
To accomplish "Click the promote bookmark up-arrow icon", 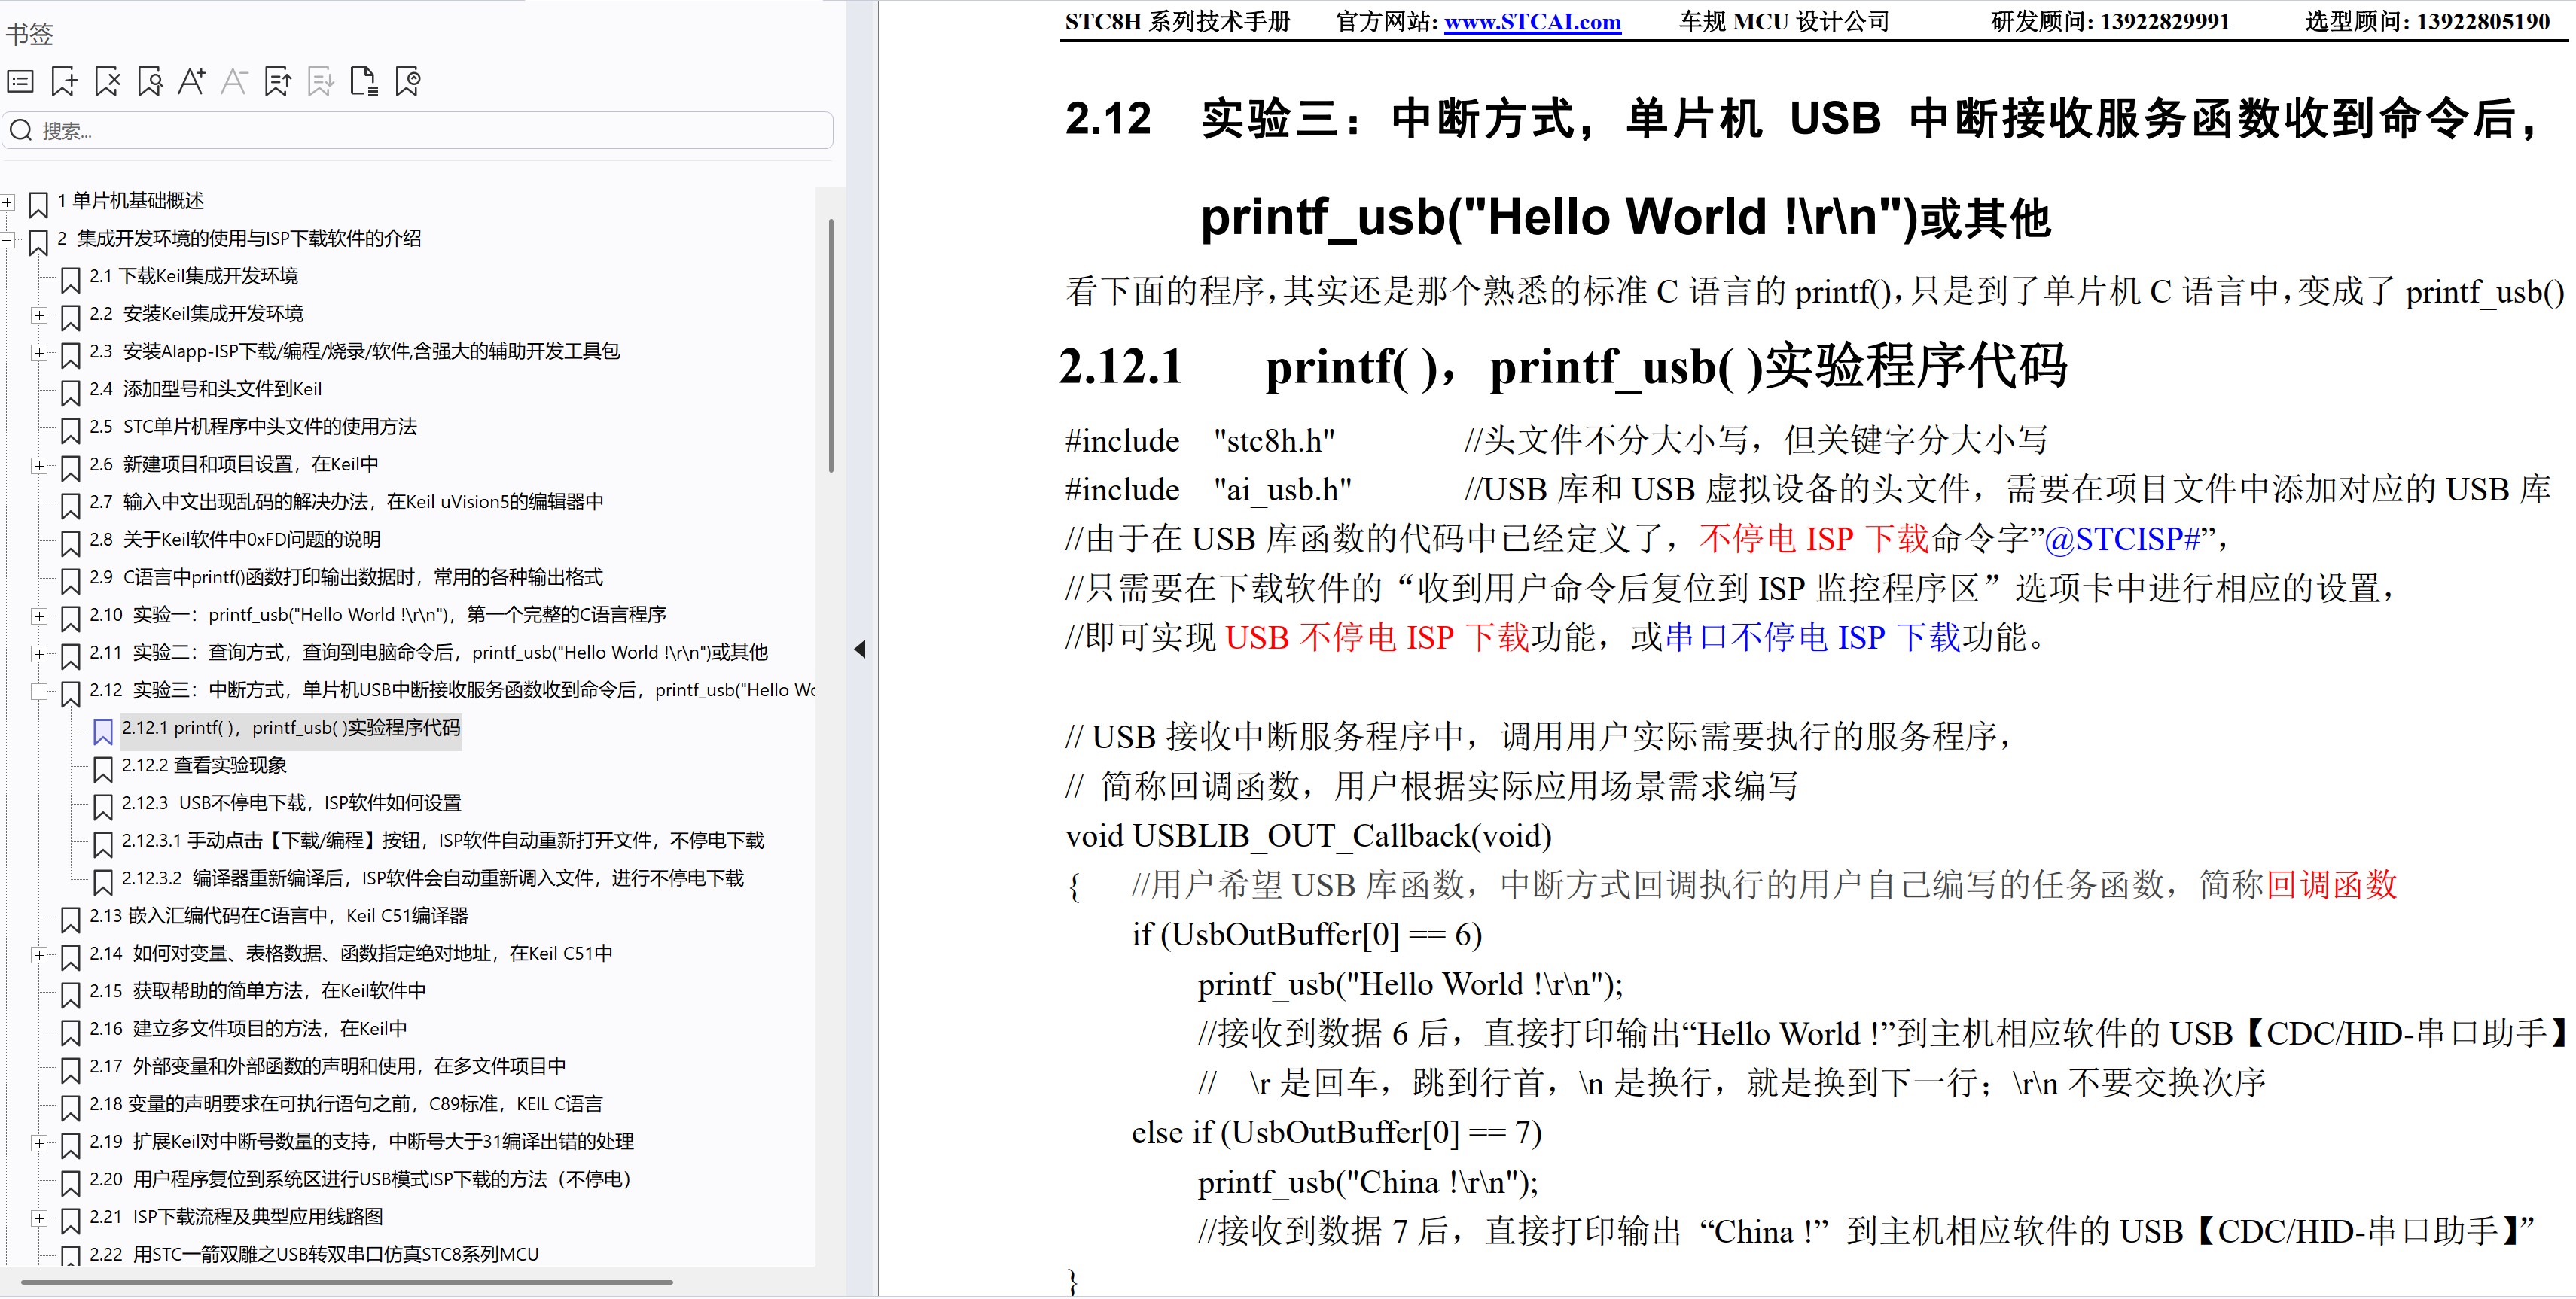I will coord(277,82).
